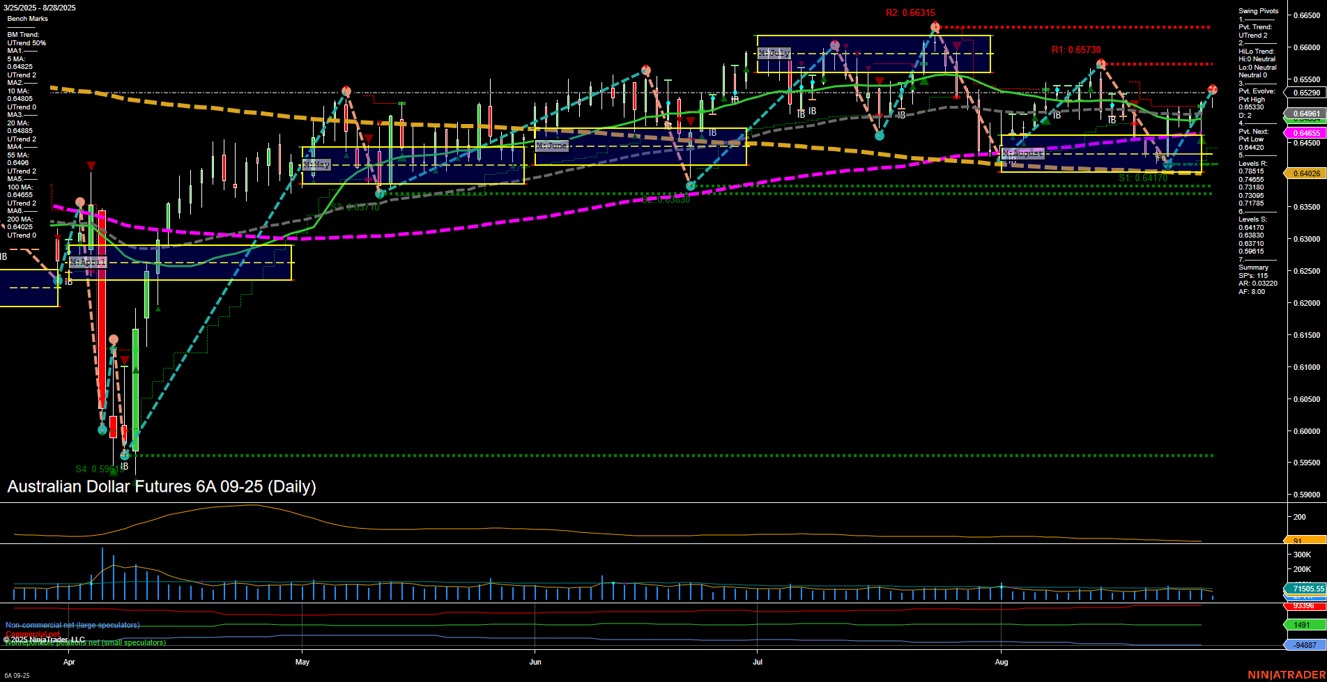The image size is (1327, 682).
Task: Click the AF: 8.00 summary value
Action: [1252, 292]
